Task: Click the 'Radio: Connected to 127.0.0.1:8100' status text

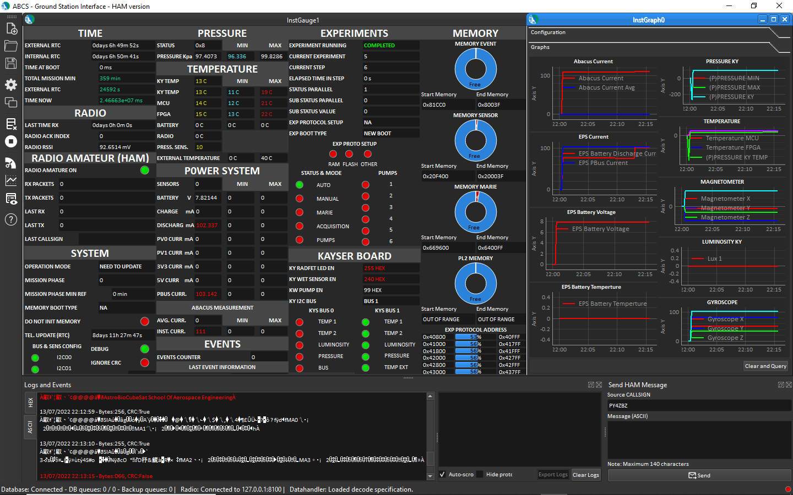Action: (231, 490)
